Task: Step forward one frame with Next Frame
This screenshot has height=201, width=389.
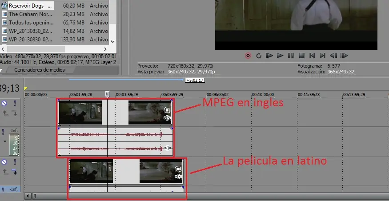Action: pyautogui.click(x=344, y=56)
